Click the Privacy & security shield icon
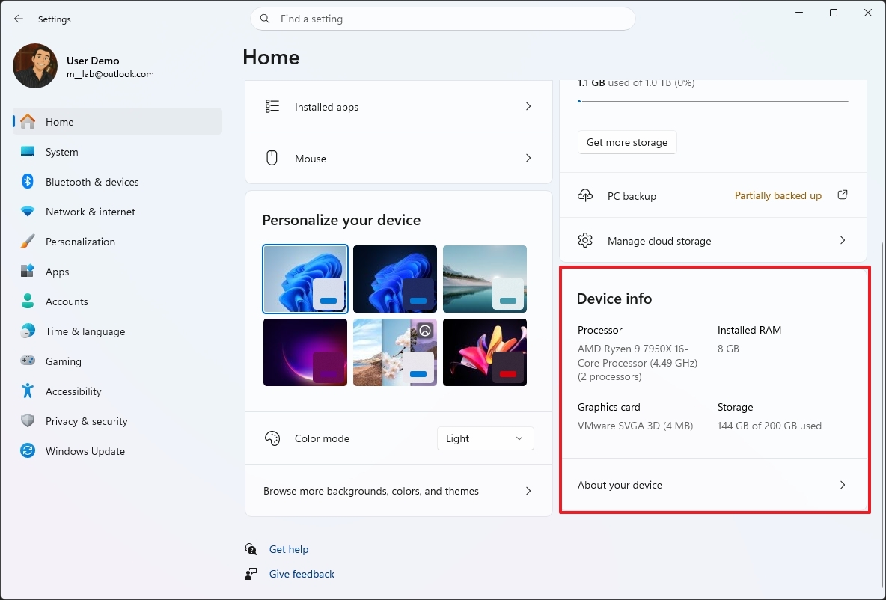 pyautogui.click(x=28, y=421)
